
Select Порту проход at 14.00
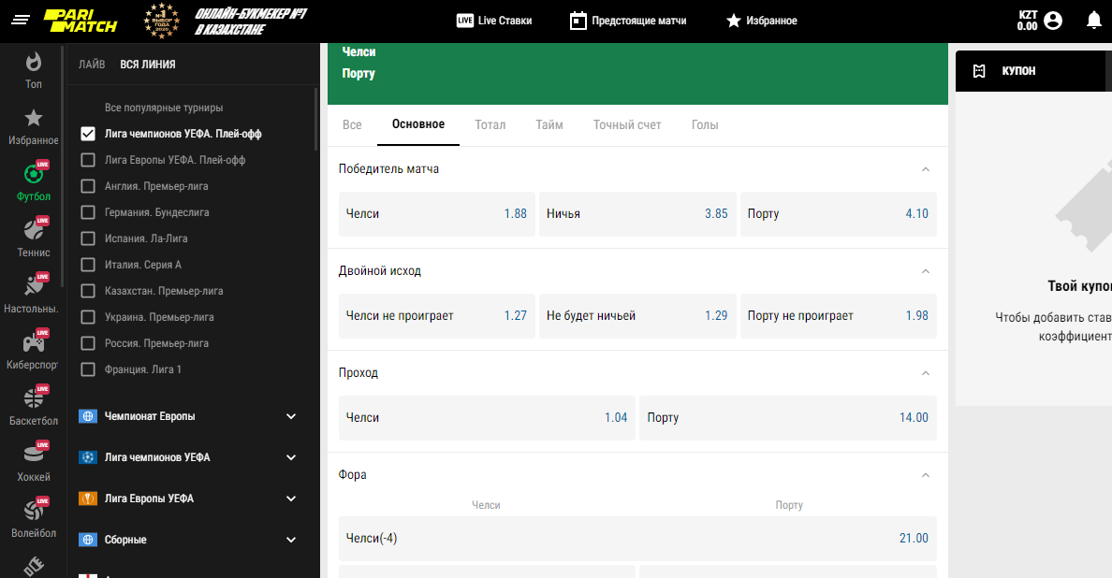[x=788, y=418]
